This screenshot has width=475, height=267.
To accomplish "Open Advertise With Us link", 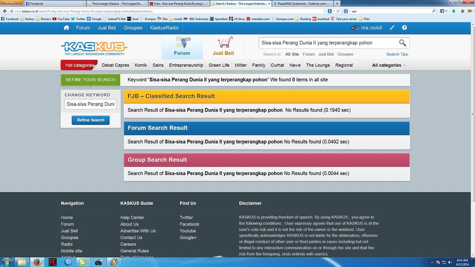I will click(138, 231).
